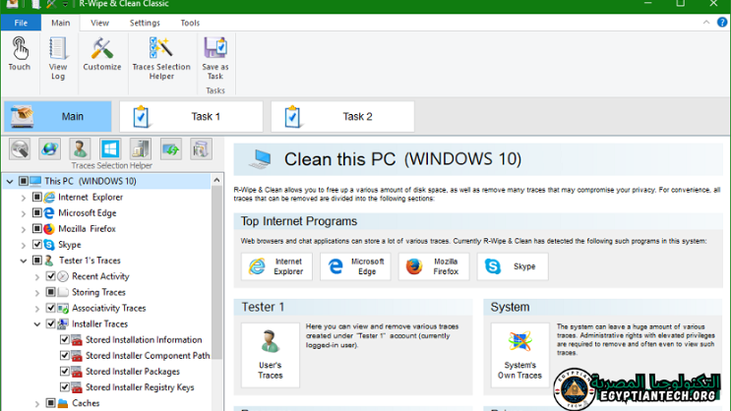731x411 pixels.
Task: Click the Touch ribbon icon
Action: [x=20, y=54]
